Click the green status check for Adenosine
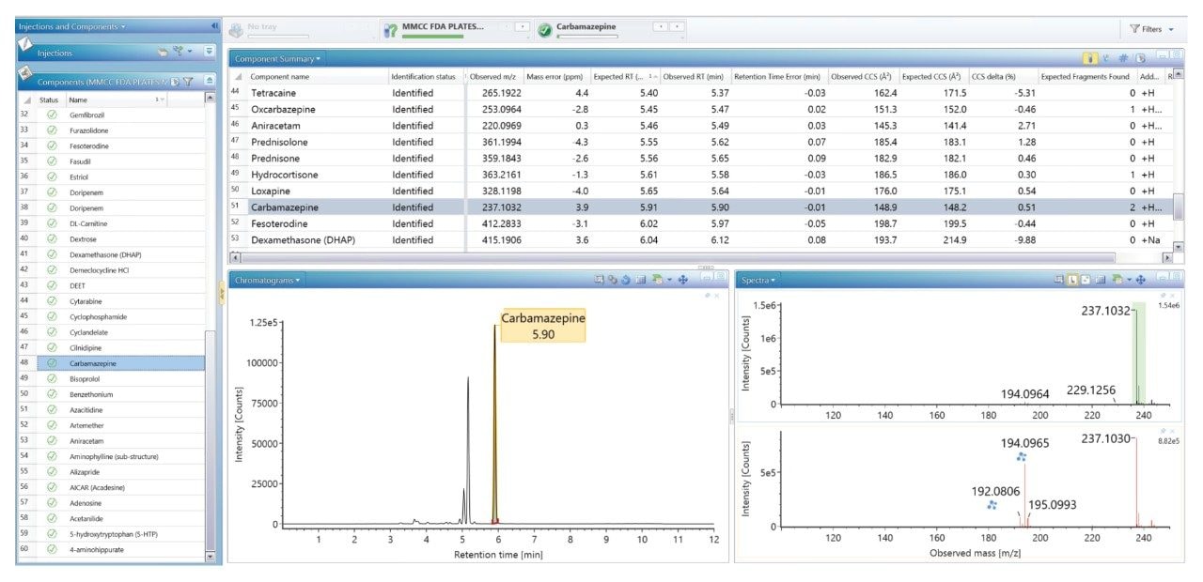Screen dimensions: 1203x582 (x=52, y=502)
